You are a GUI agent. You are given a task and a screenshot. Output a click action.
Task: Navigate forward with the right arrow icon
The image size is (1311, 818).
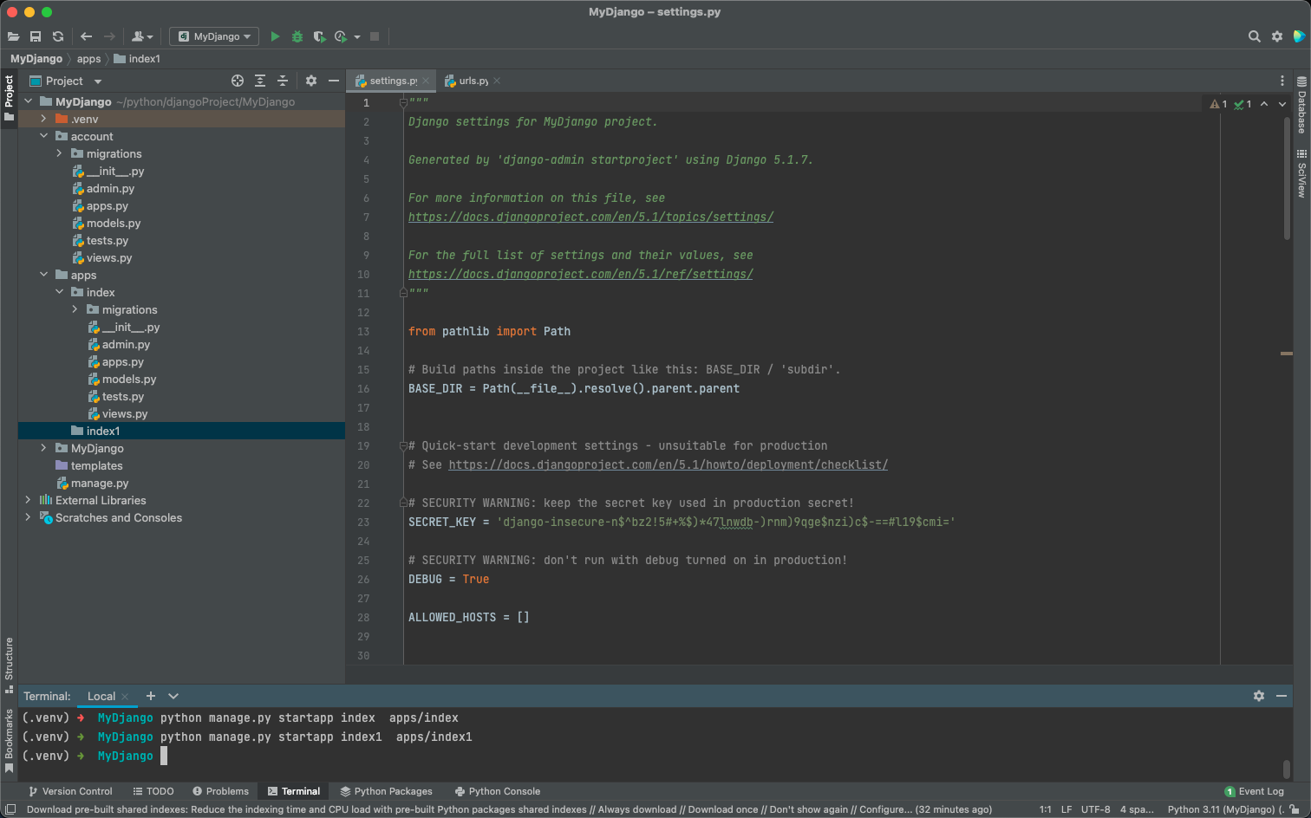coord(109,36)
